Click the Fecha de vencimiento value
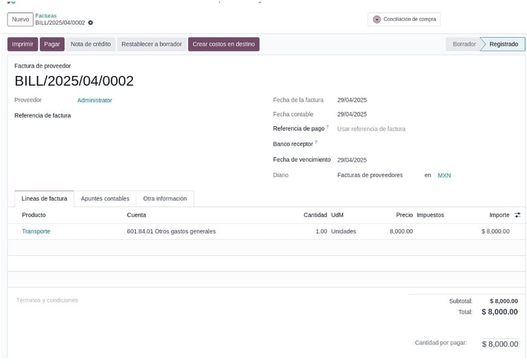 coord(352,160)
